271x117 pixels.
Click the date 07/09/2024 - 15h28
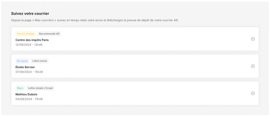29,72
